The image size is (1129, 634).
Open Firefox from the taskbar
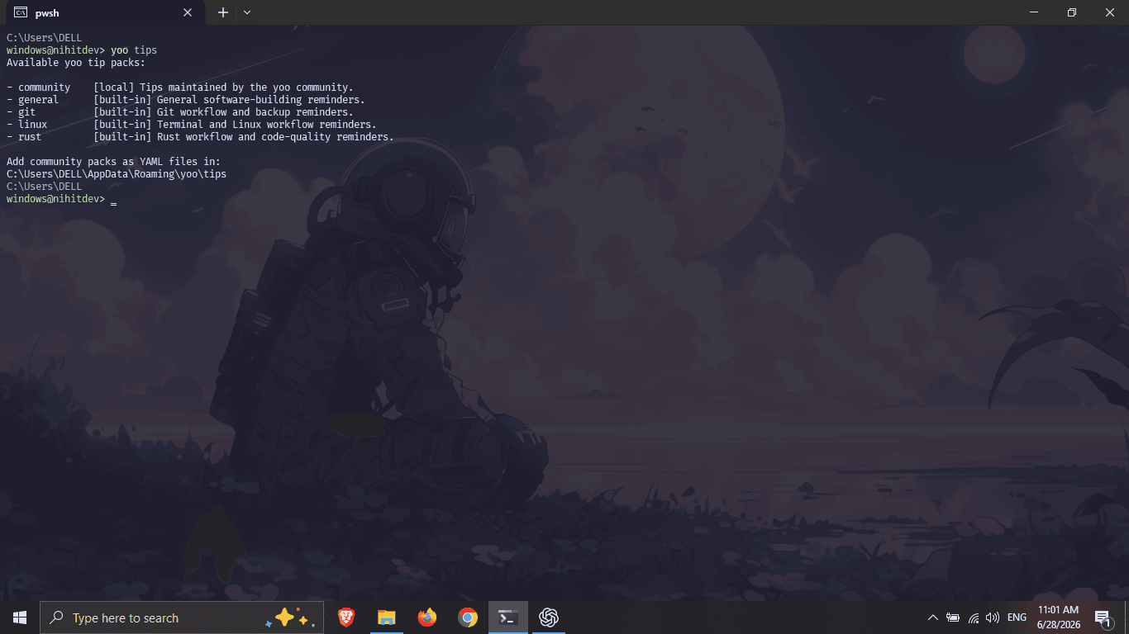tap(427, 617)
